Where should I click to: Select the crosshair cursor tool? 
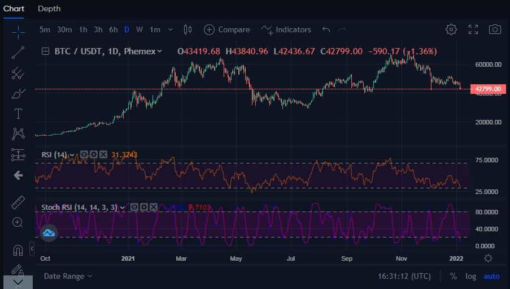coord(18,32)
